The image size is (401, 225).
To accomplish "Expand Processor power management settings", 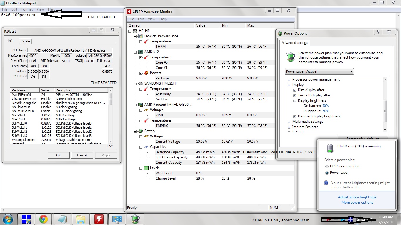I will coord(289,80).
